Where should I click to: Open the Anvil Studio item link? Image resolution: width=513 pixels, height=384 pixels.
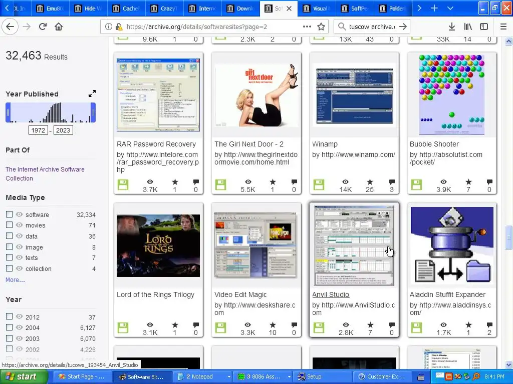click(331, 294)
